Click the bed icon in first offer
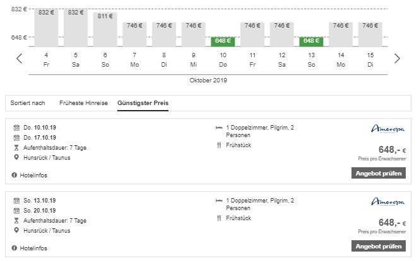This screenshot has width=419, height=261. [x=218, y=128]
